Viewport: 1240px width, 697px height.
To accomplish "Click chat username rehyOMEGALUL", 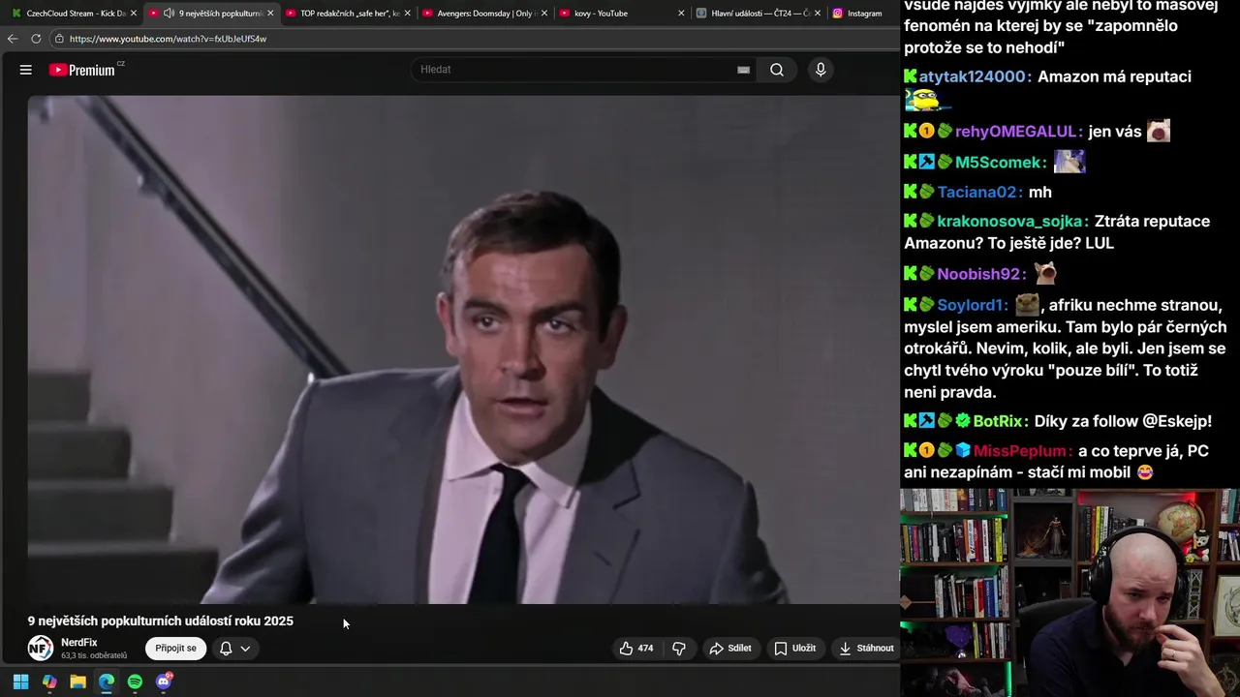I will [x=1016, y=132].
